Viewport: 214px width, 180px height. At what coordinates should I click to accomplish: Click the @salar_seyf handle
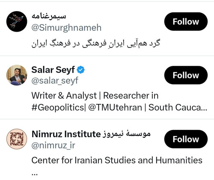[x=55, y=81]
